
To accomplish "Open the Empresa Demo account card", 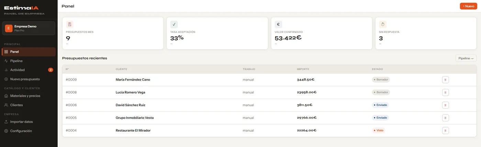I will point(29,28).
